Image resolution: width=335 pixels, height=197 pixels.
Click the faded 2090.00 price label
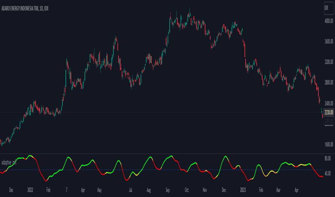tap(329, 121)
